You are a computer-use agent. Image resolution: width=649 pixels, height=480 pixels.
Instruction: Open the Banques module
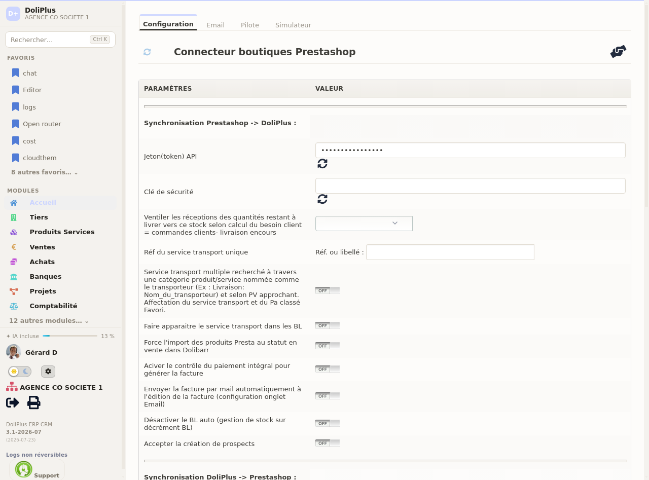(x=46, y=277)
